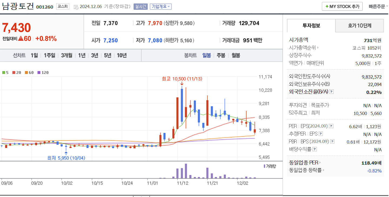Click the help icon next to EPS(2024.09)
The image size is (389, 197).
pyautogui.click(x=332, y=126)
